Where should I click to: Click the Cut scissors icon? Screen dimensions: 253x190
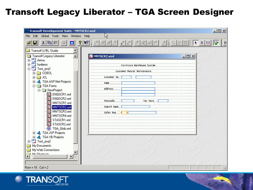tap(43, 43)
